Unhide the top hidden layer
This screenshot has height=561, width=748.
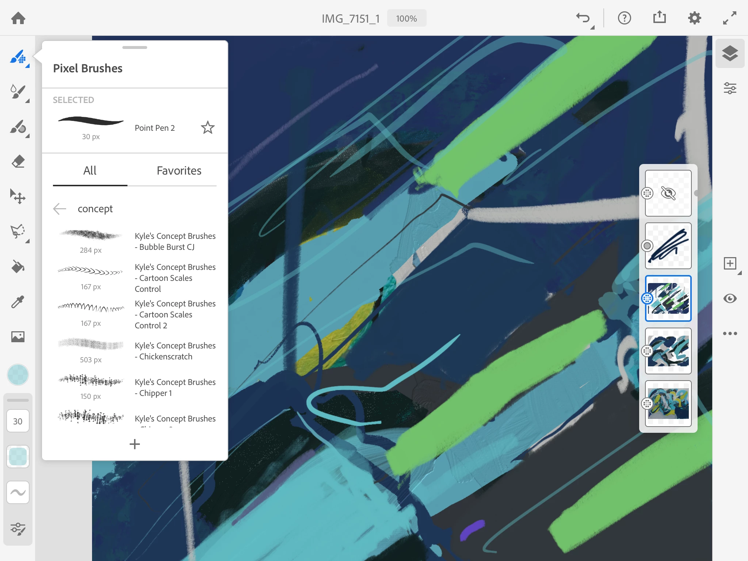point(668,193)
